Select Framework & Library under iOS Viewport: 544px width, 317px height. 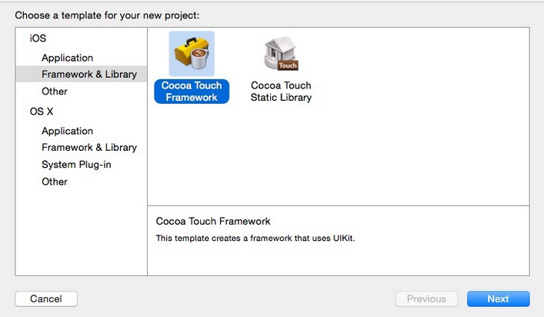(88, 75)
